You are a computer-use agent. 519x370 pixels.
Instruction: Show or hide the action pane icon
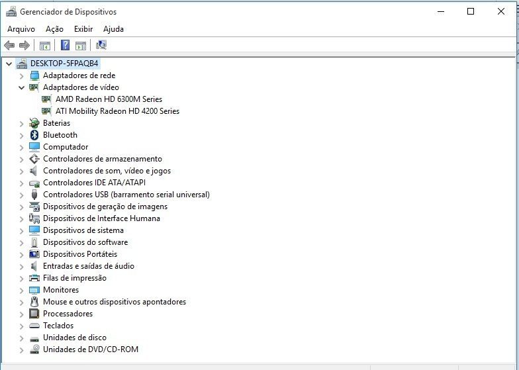(x=81, y=45)
